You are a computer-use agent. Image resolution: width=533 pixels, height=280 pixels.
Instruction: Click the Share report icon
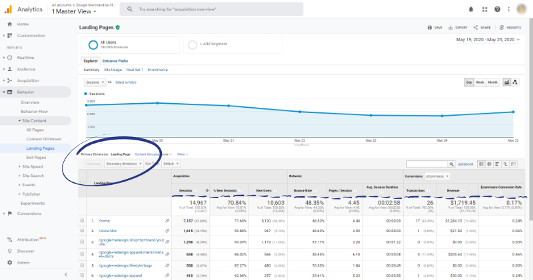(476, 27)
